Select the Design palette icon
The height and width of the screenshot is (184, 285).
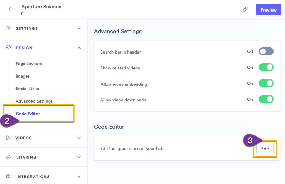(x=8, y=48)
